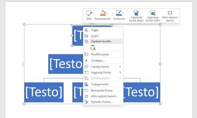The width and height of the screenshot is (197, 118).
Task: Select the bottom-right [Testo] box
Action: (x=142, y=92)
